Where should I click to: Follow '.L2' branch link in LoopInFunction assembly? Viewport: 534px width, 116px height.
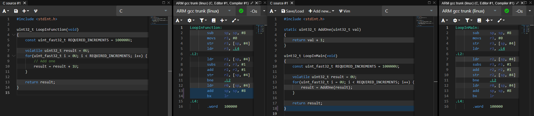(x=227, y=80)
